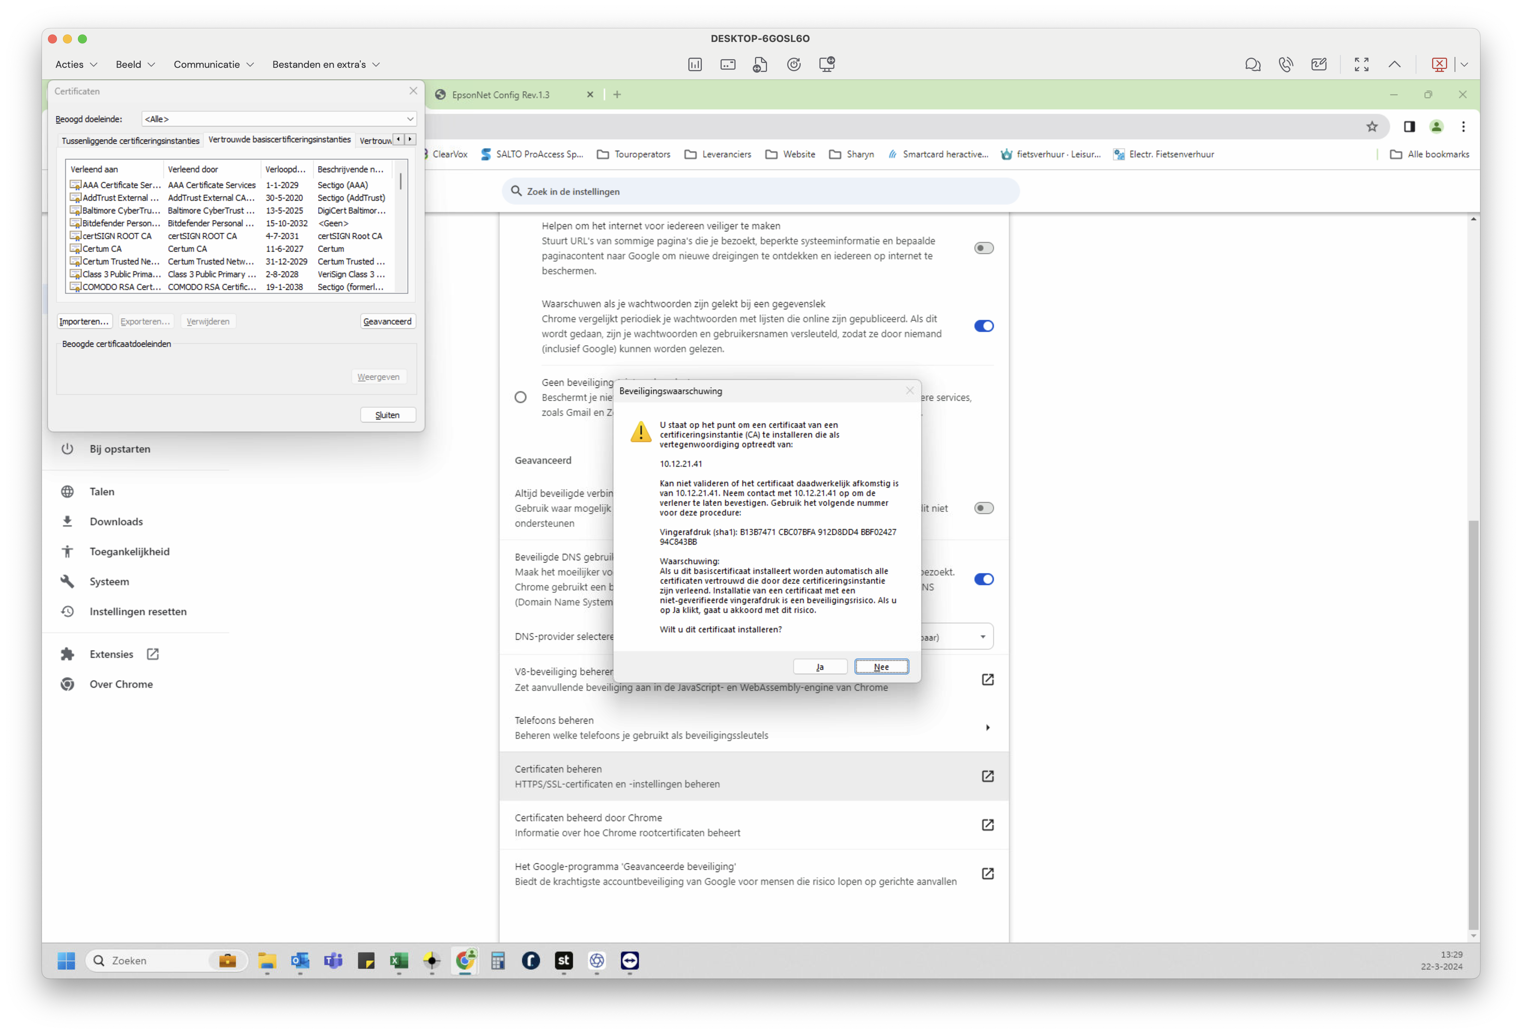
Task: Open TeamViewer icon in the taskbar
Action: pos(630,961)
